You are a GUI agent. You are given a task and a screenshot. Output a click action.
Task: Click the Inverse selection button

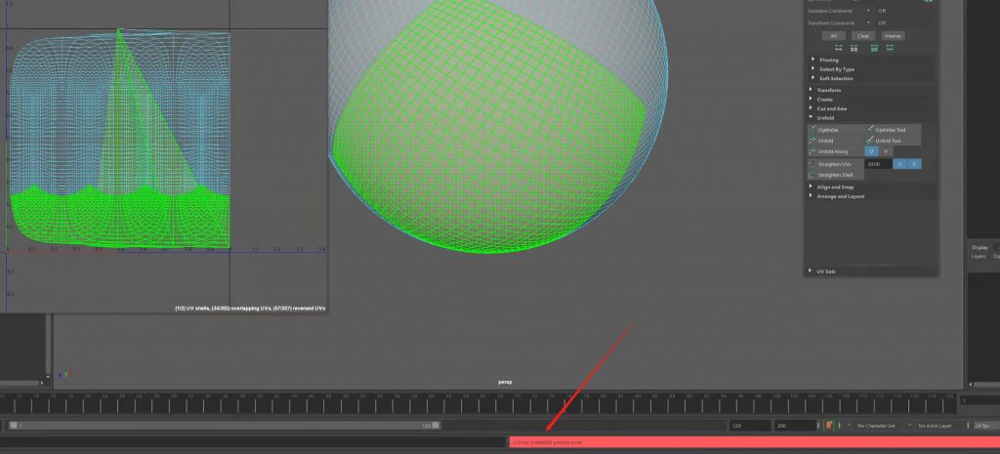pyautogui.click(x=893, y=35)
